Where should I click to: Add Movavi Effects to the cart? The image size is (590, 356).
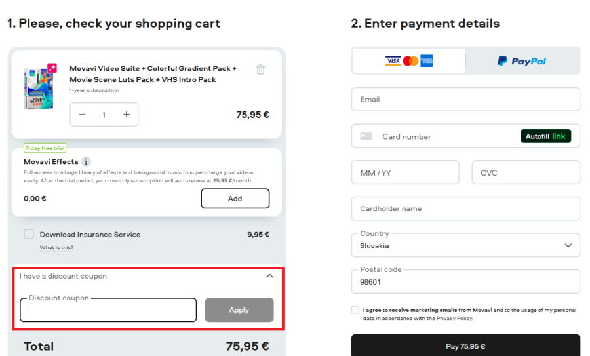tap(235, 199)
